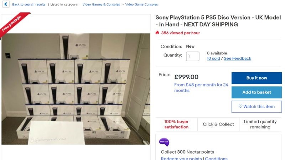Open the Nectar Conditions link
The width and height of the screenshot is (285, 160).
point(216,158)
